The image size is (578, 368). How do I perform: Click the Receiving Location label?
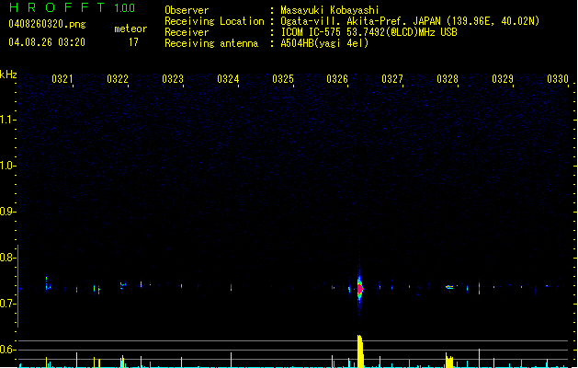(x=214, y=21)
